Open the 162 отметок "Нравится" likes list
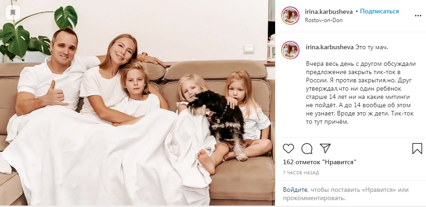Screen dimensions: 426x207 tap(319, 162)
